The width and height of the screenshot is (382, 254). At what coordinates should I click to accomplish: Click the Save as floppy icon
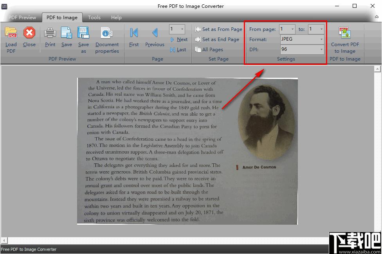coord(83,33)
